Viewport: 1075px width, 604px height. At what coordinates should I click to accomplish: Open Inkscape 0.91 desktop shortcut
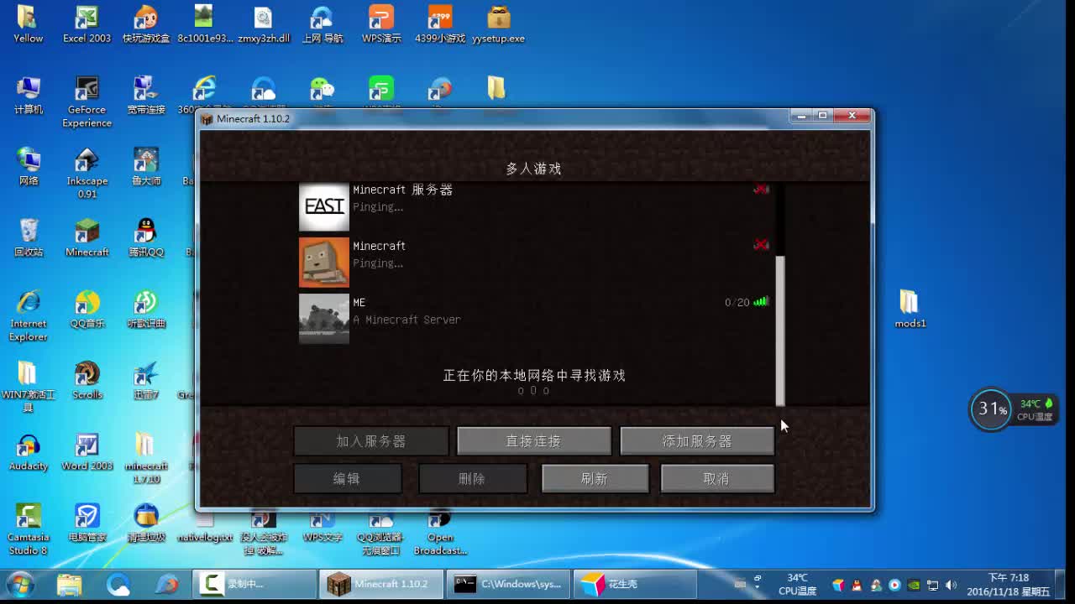point(87,173)
